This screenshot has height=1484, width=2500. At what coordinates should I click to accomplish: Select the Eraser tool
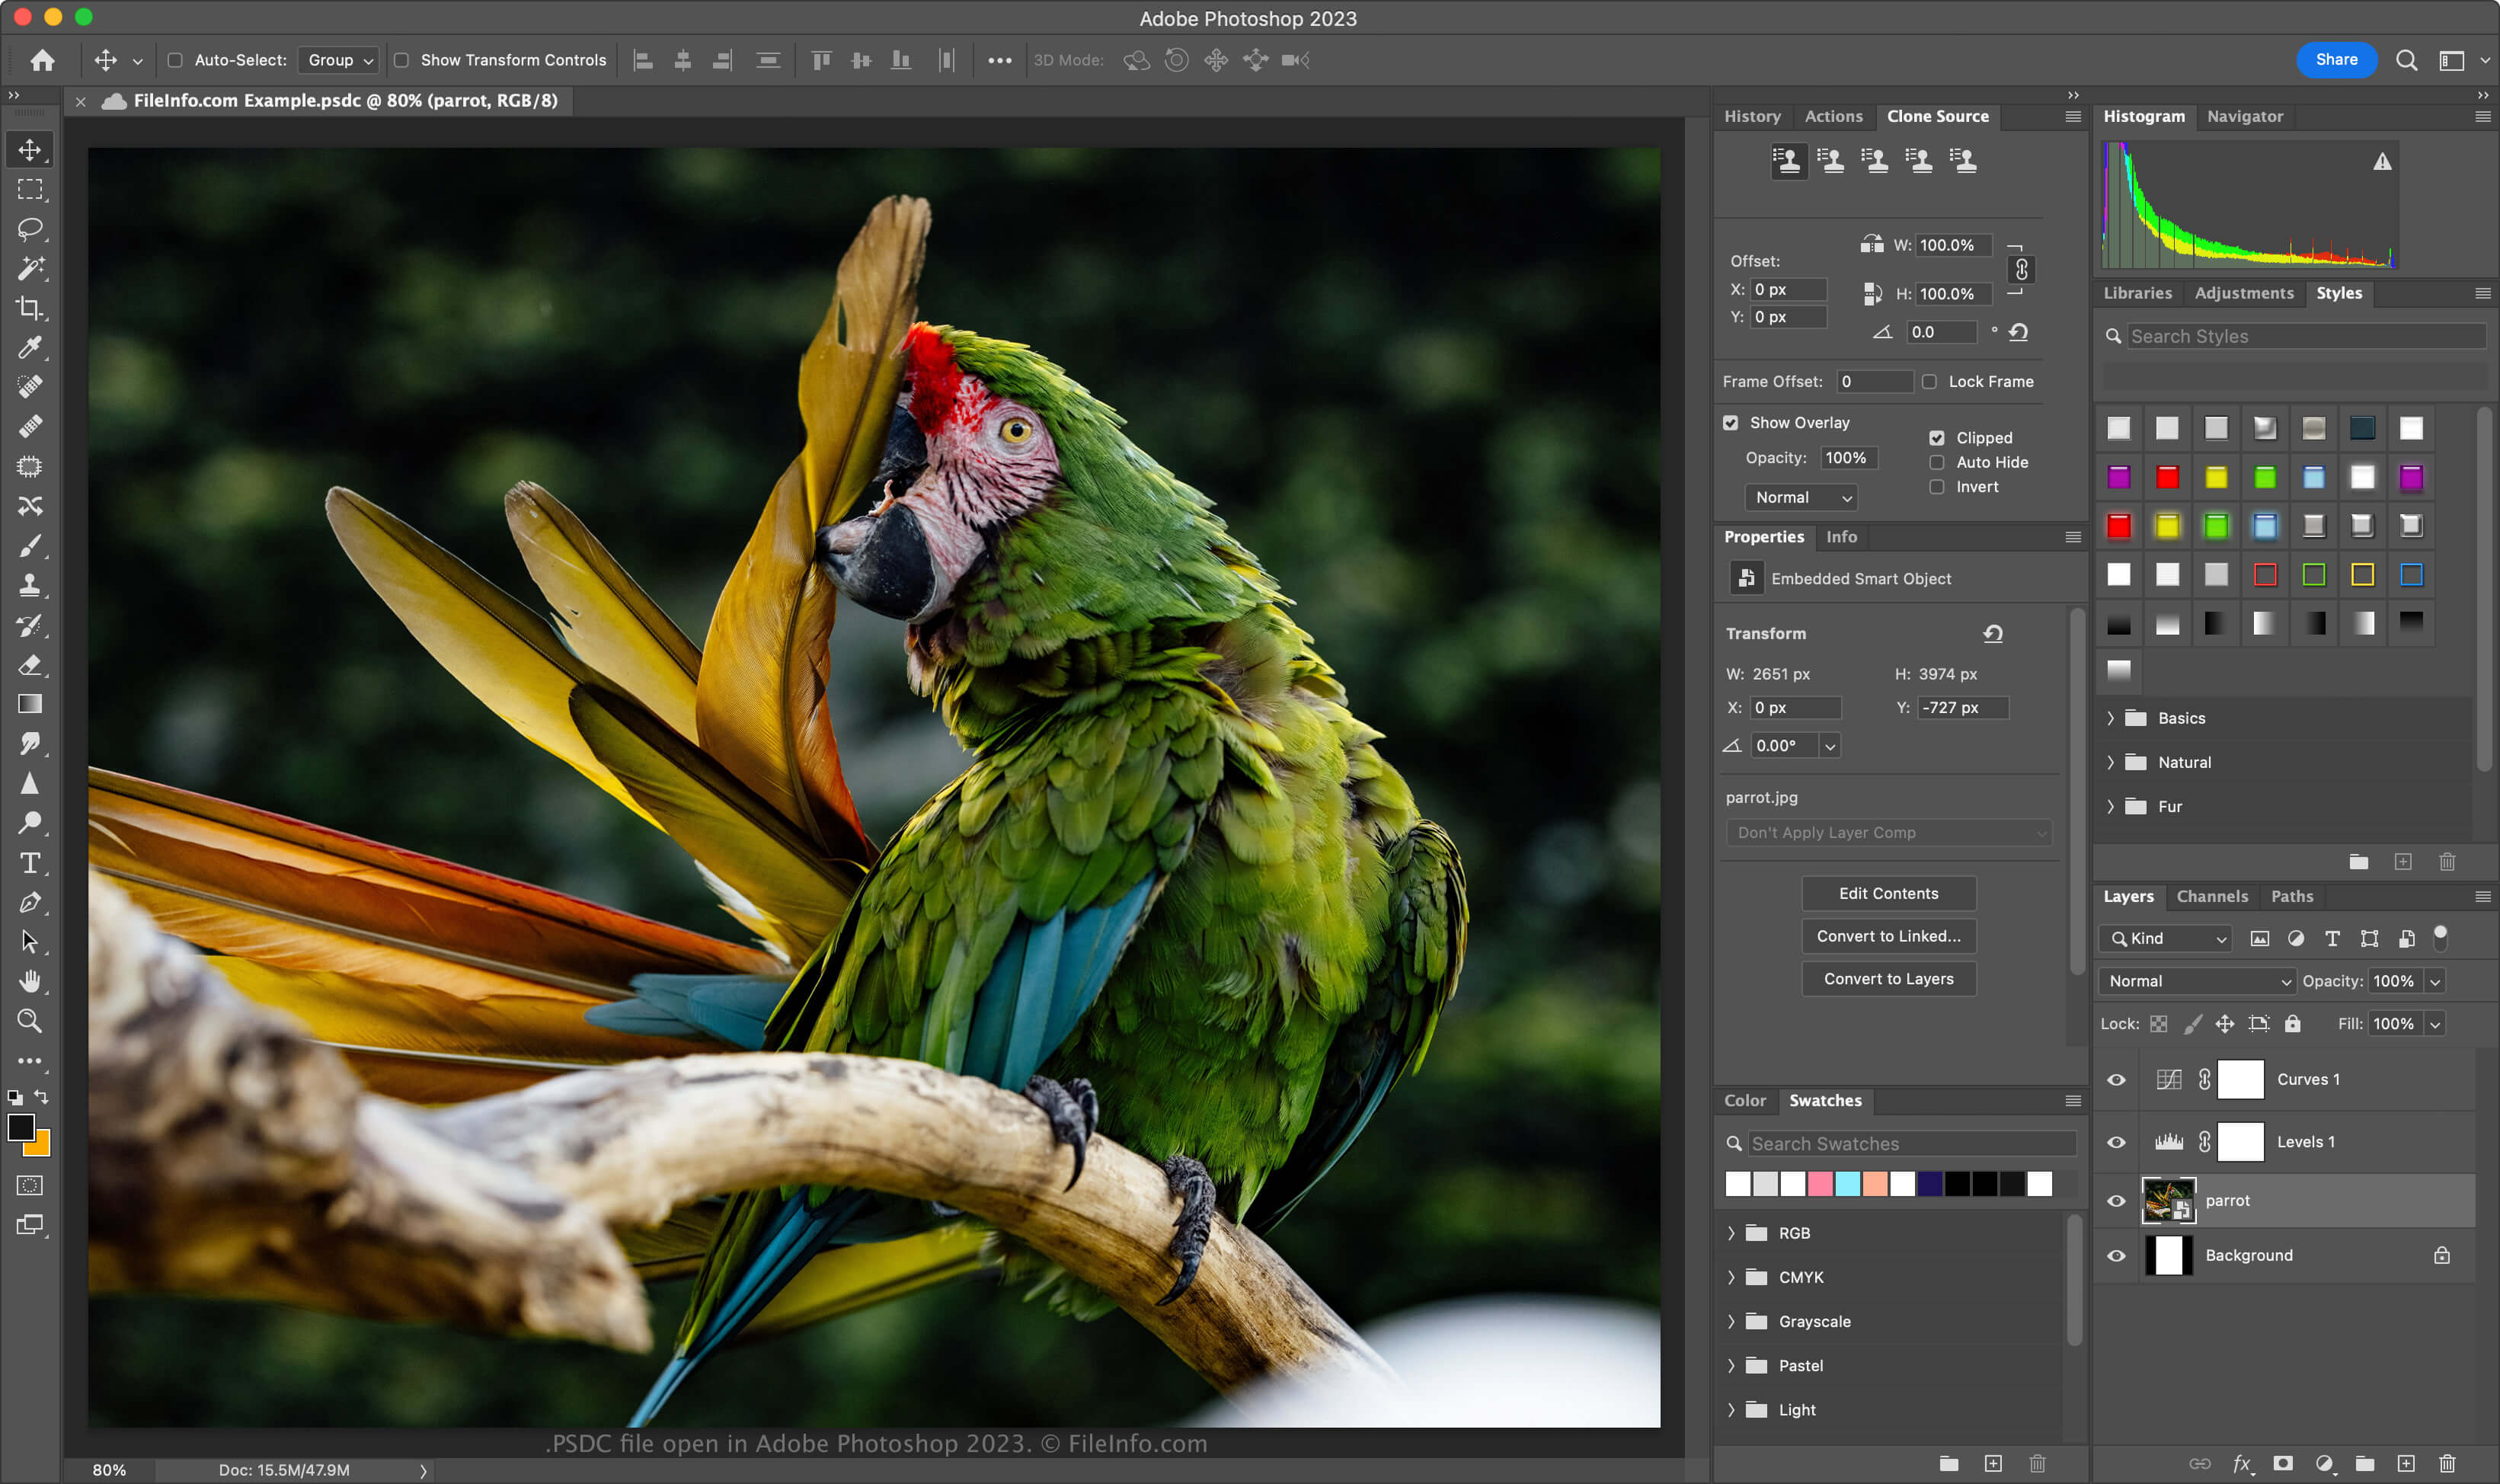(30, 665)
